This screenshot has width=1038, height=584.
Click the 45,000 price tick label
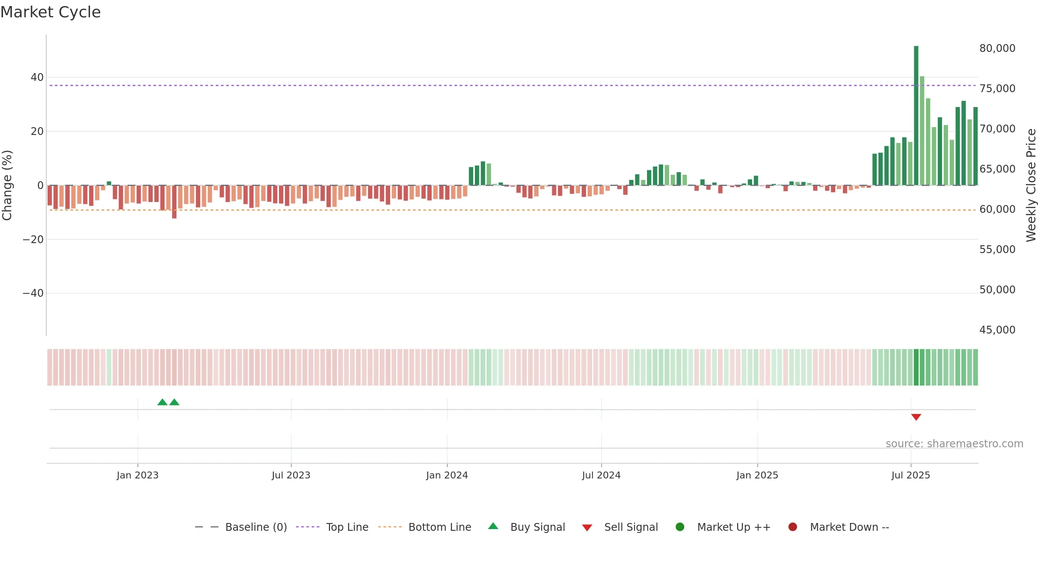pyautogui.click(x=997, y=330)
